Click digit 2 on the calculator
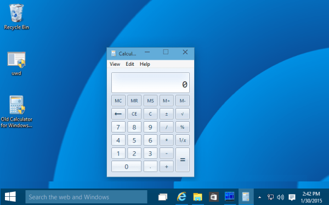Screen dimensions: 329x205 pyautogui.click(x=134, y=153)
